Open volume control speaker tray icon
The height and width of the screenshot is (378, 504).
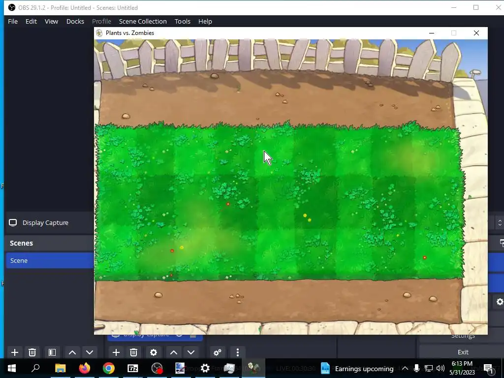tap(441, 368)
